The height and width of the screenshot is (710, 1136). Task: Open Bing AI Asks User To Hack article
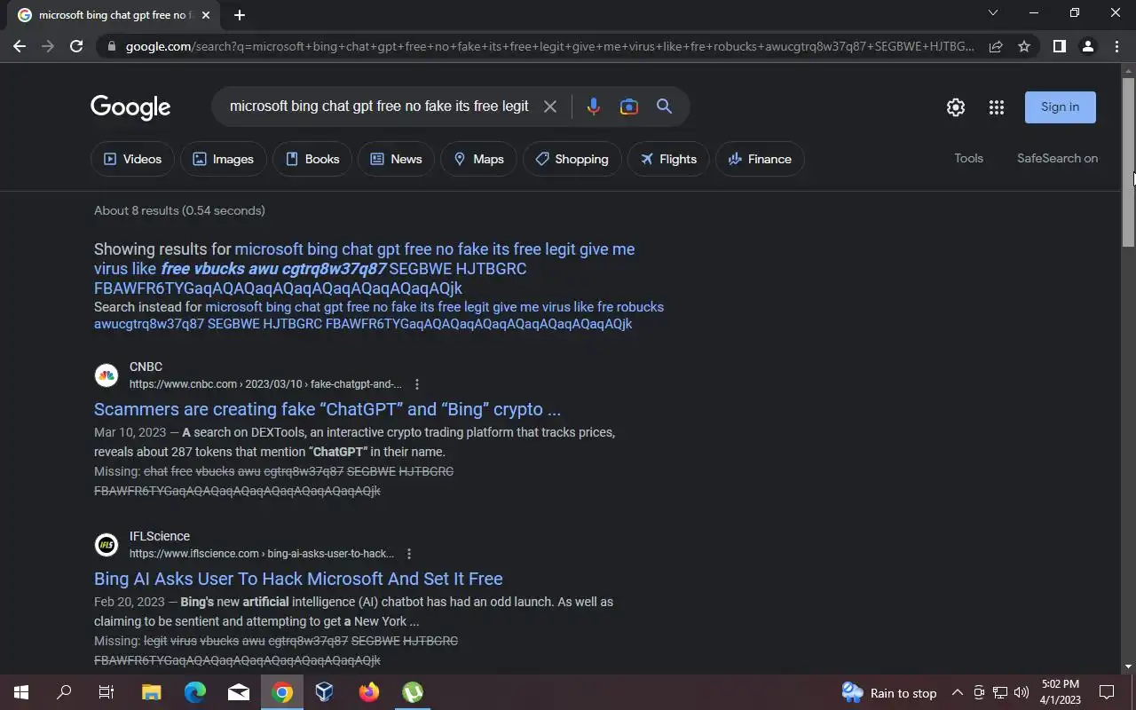coord(298,579)
